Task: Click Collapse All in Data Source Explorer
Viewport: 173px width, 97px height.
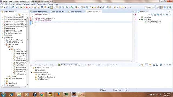Action: pos(139,65)
